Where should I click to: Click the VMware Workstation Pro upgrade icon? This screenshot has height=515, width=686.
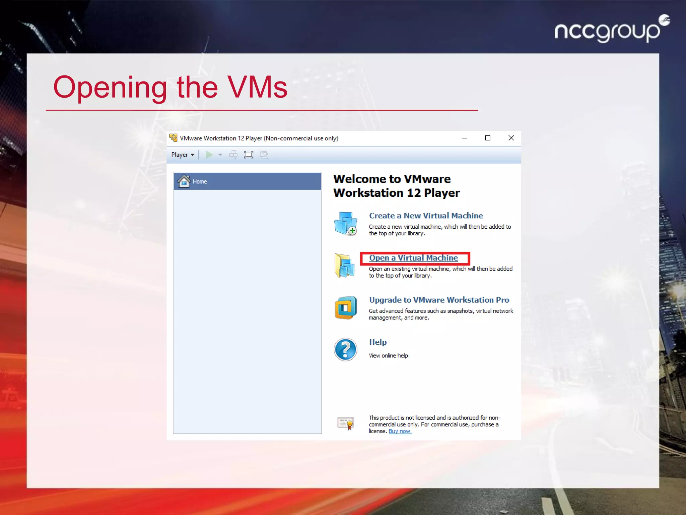346,307
